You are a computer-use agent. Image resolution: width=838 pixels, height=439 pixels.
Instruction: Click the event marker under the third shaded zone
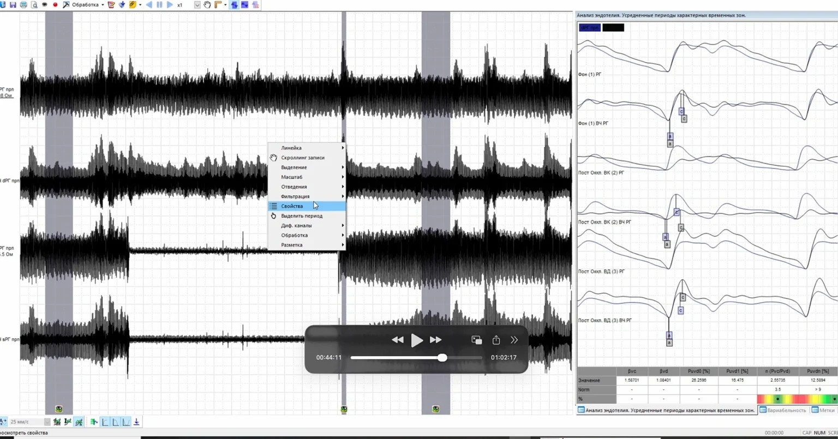[435, 409]
